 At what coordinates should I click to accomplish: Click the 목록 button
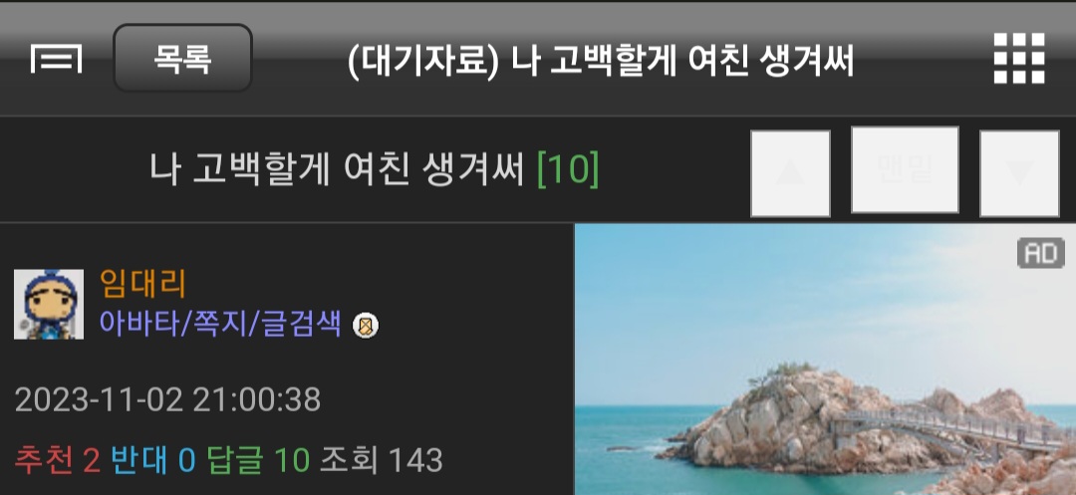(182, 59)
